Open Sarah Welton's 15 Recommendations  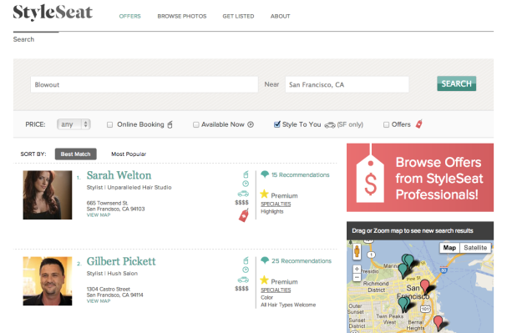[301, 174]
